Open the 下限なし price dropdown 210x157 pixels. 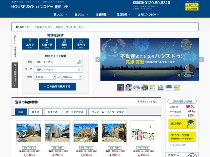[x=44, y=77]
